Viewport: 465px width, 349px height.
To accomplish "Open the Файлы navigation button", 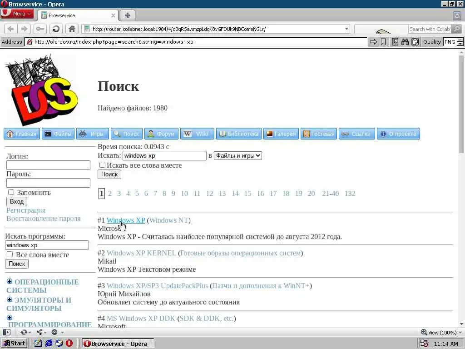I will click(x=58, y=134).
